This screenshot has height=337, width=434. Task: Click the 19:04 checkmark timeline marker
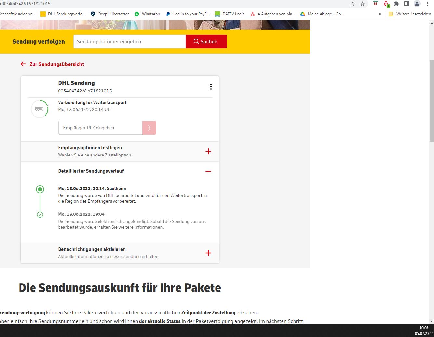click(x=40, y=215)
